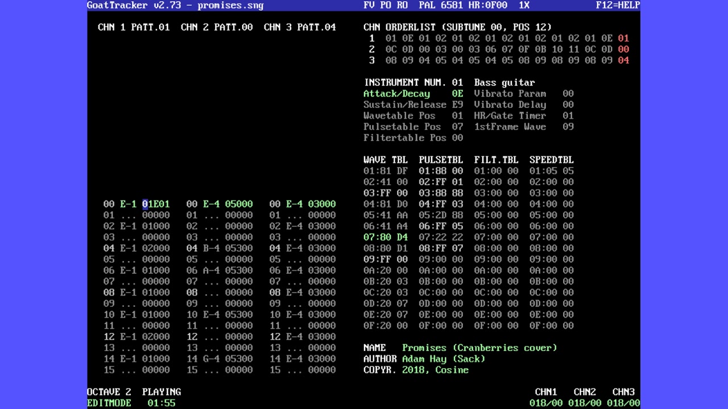This screenshot has width=728, height=409.
Task: Select the WAVE TBL header
Action: [x=386, y=160]
